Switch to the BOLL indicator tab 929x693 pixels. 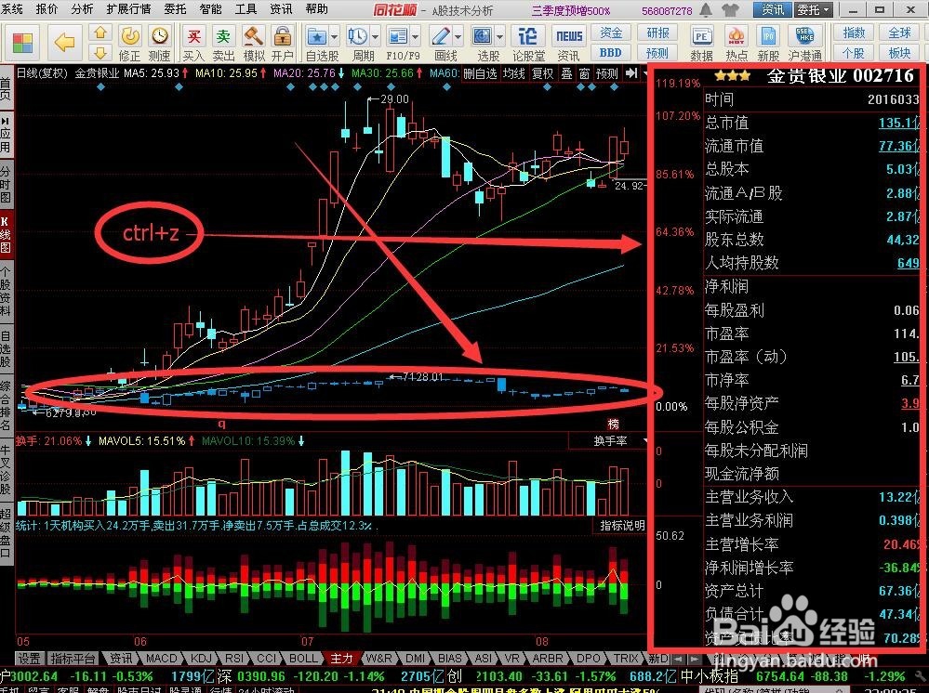coord(303,658)
